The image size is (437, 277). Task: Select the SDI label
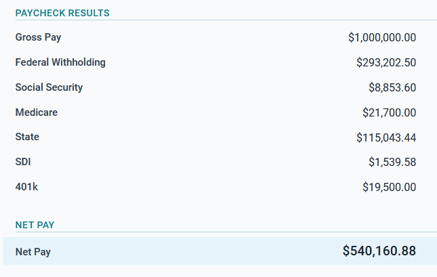coord(23,162)
